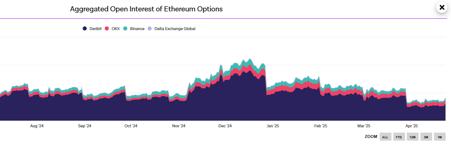
Task: Set the zoom range to ALL
Action: (x=385, y=137)
